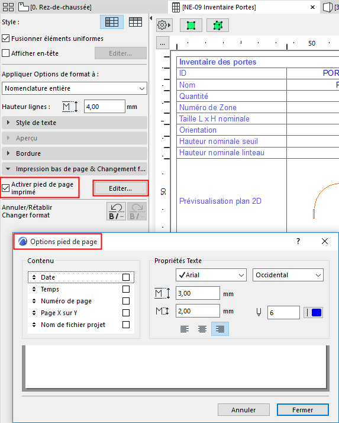This screenshot has height=423, width=339.
Task: Uncheck Fusionner éléments uniformes
Action: pos(6,39)
